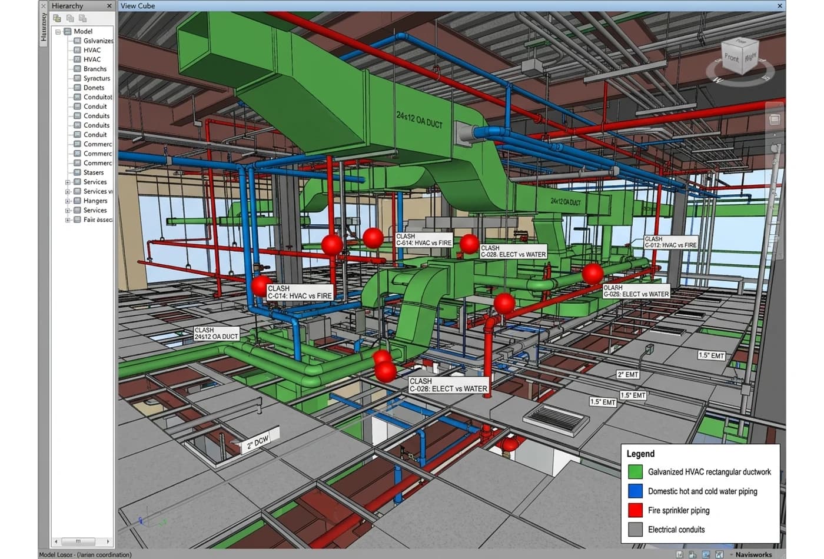Collapse the Model tree root
The image size is (824, 559).
(58, 32)
